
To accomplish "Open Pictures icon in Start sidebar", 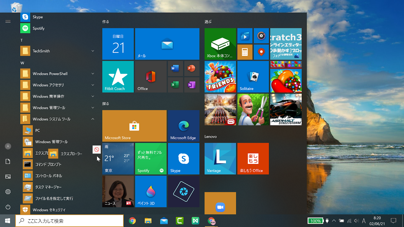I will (x=8, y=177).
